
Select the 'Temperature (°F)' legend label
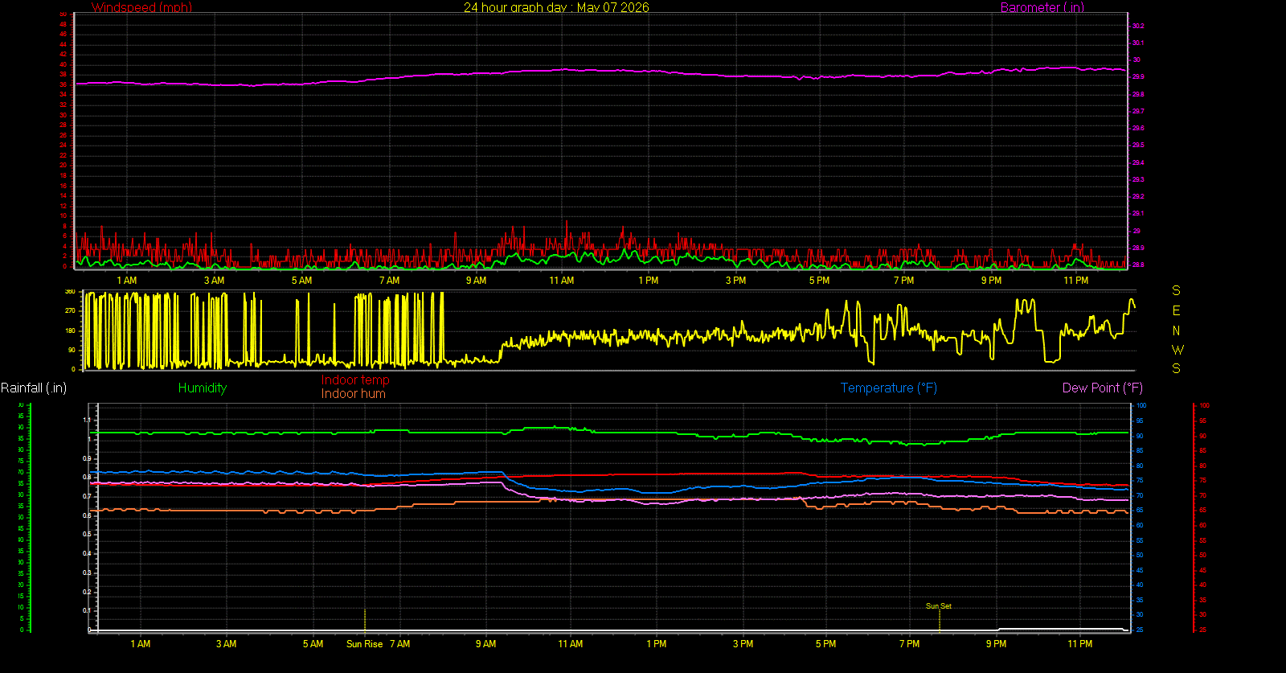[889, 388]
